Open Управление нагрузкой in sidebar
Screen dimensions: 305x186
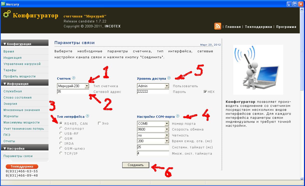tap(22, 64)
